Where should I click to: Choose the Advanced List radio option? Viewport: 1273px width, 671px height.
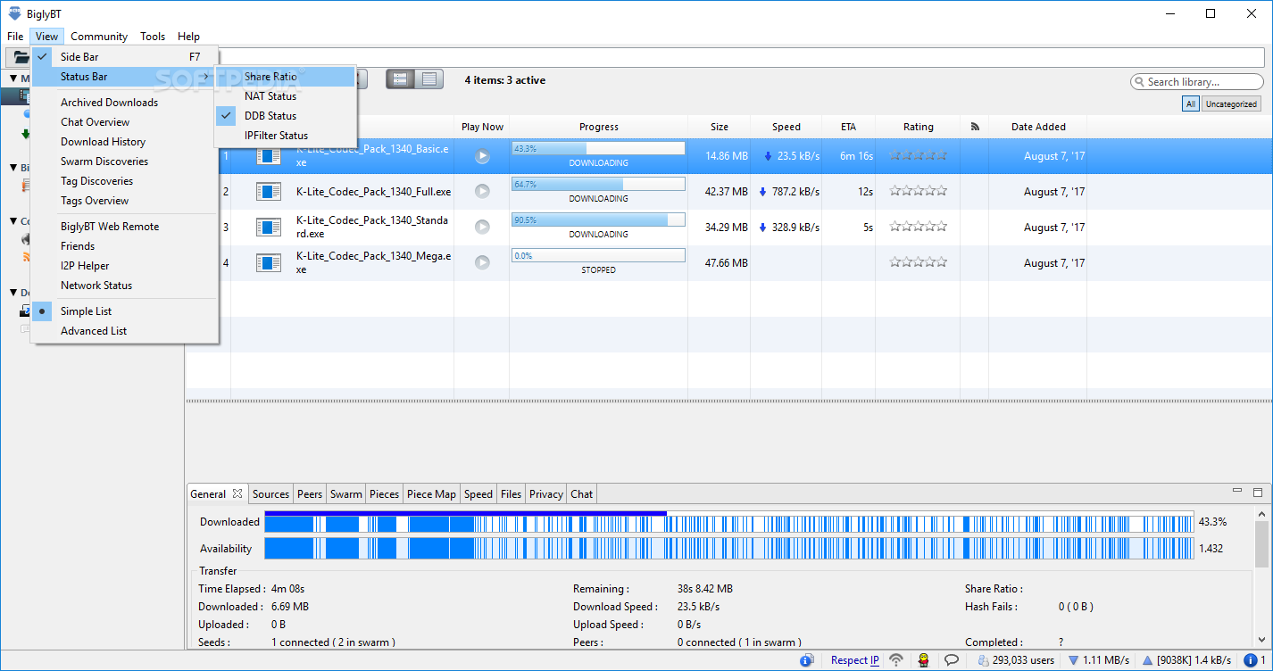pos(124,331)
